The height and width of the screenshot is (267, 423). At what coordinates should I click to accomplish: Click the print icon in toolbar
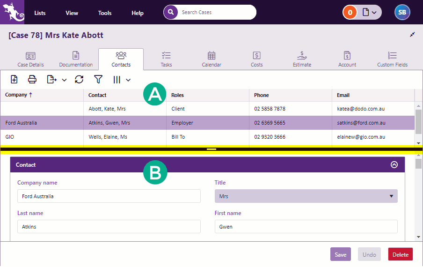pyautogui.click(x=32, y=80)
